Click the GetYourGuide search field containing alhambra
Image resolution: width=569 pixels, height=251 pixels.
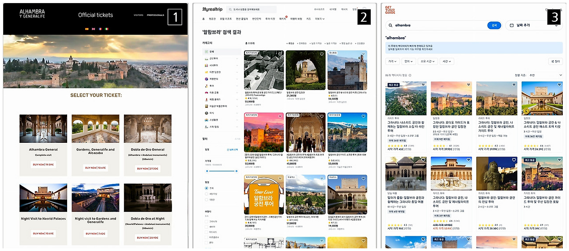444,25
